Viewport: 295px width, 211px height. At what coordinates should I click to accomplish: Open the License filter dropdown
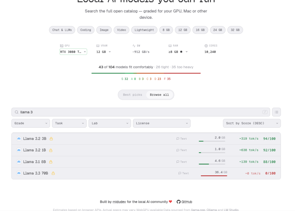pos(162,123)
